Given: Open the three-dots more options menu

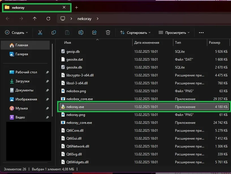Looking at the screenshot, I should pyautogui.click(x=201, y=33).
